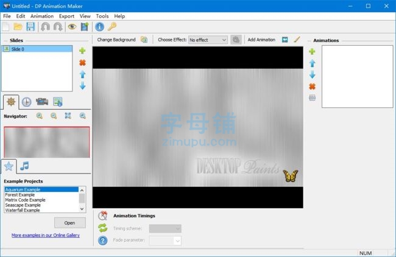Add animation with green plus in Animations panel

pyautogui.click(x=312, y=52)
